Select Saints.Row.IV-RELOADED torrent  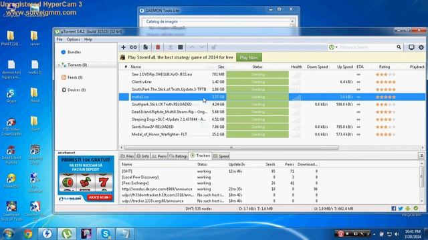[x=272, y=127]
